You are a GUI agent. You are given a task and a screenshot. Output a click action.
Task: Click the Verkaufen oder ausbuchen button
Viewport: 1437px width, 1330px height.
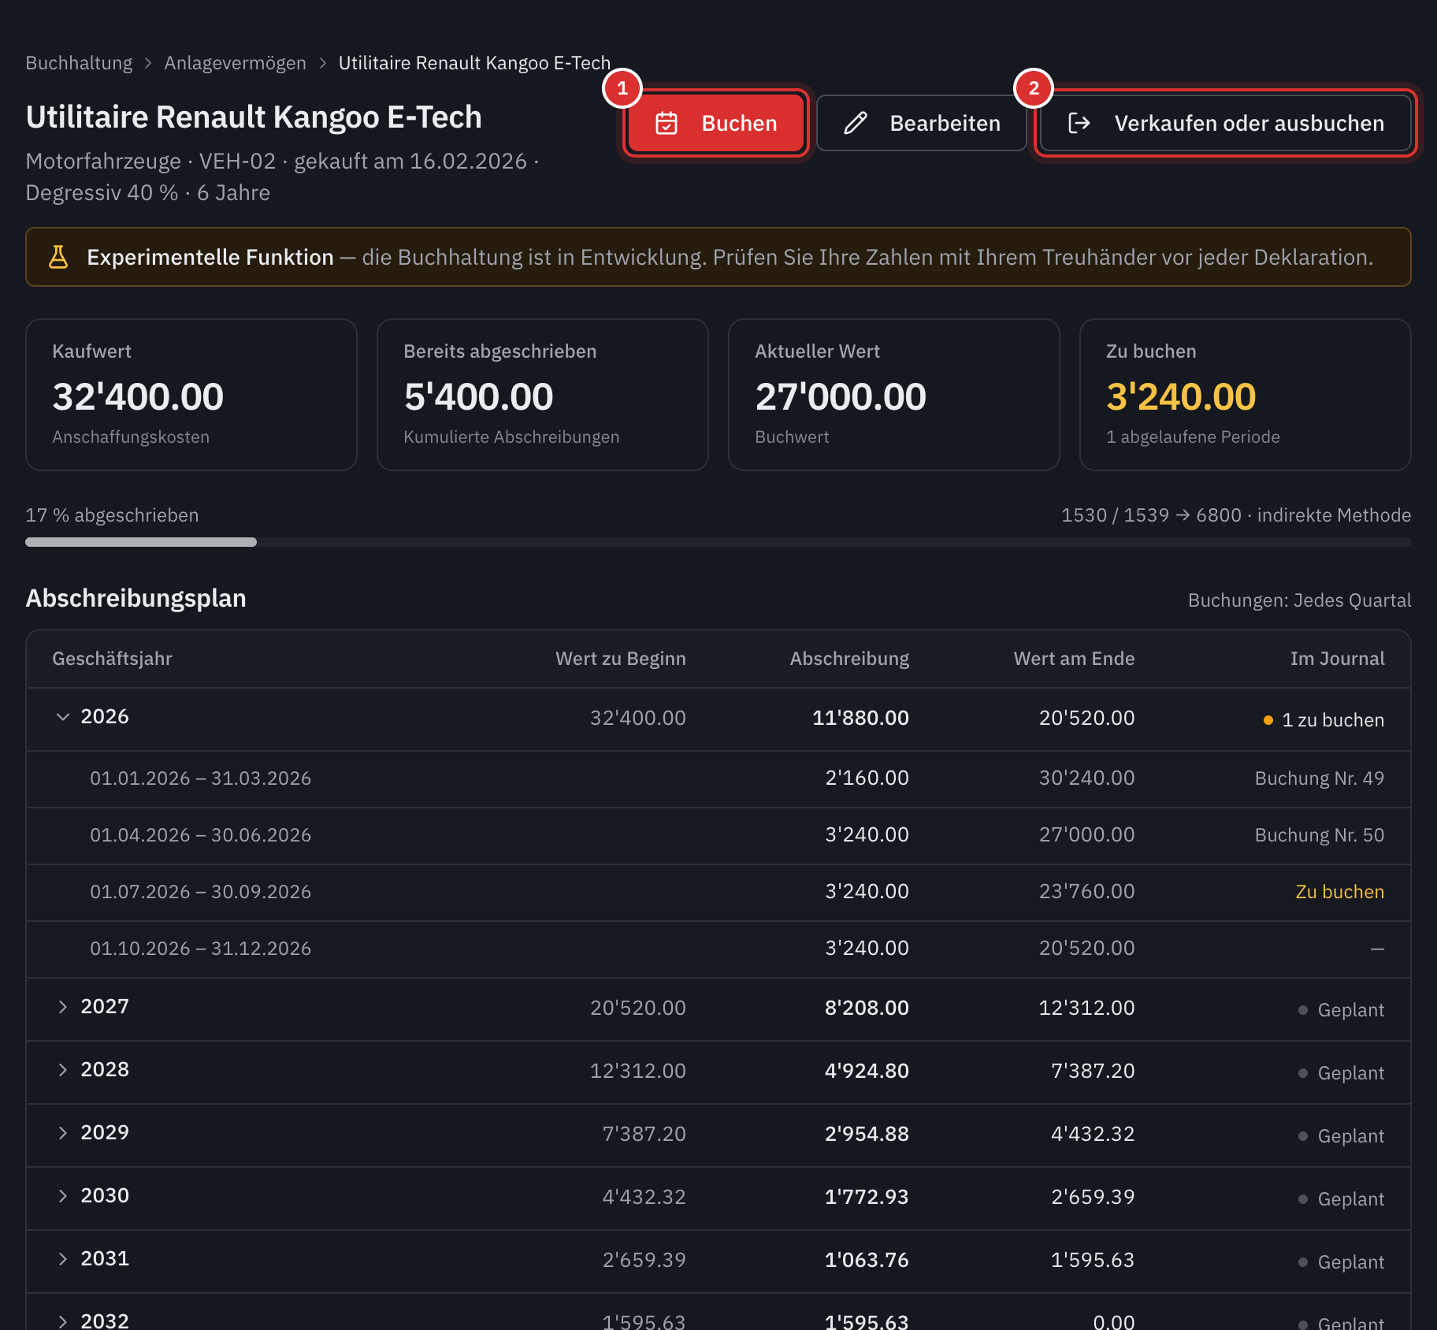pyautogui.click(x=1225, y=123)
